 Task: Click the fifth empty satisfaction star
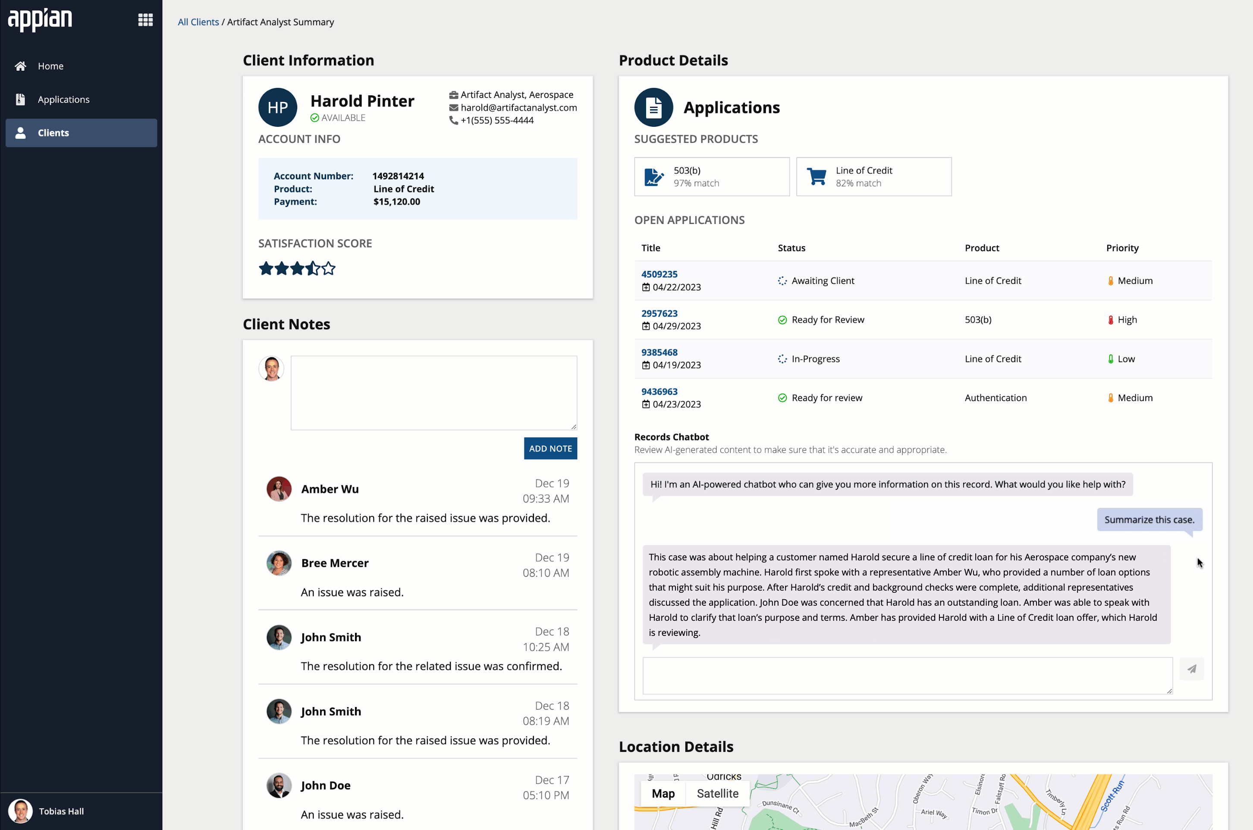(x=328, y=269)
